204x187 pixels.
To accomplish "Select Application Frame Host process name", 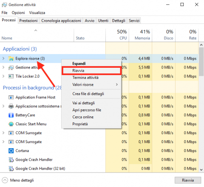I will tap(35, 98).
